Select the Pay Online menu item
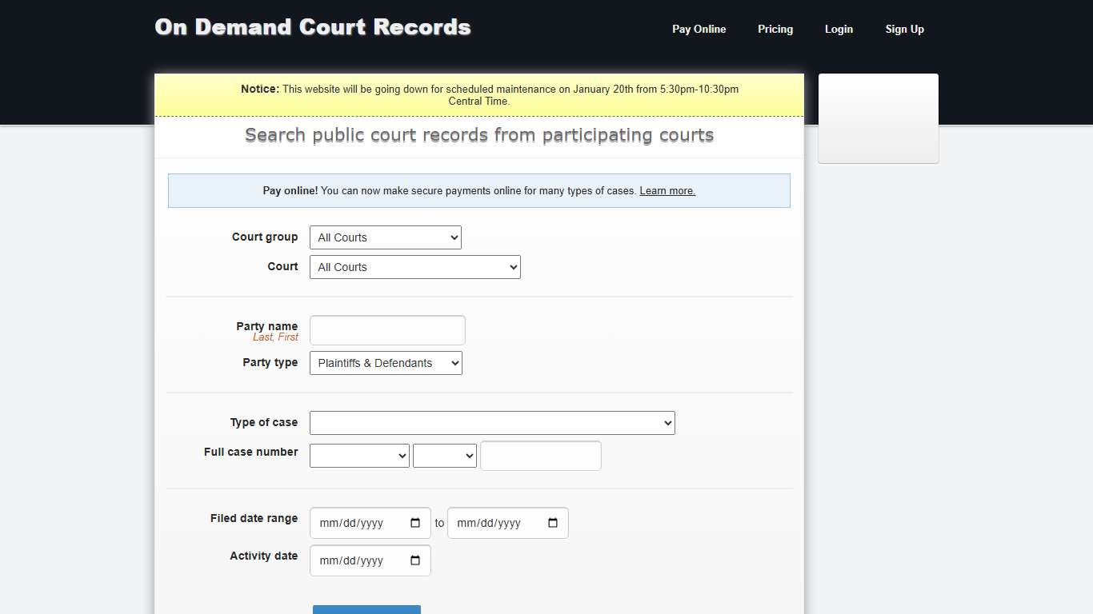This screenshot has width=1093, height=614. tap(699, 29)
